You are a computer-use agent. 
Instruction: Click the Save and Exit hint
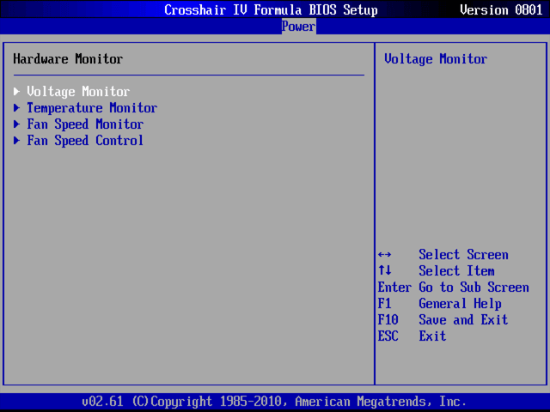(463, 320)
